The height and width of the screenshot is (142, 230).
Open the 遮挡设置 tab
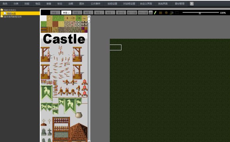143,13
